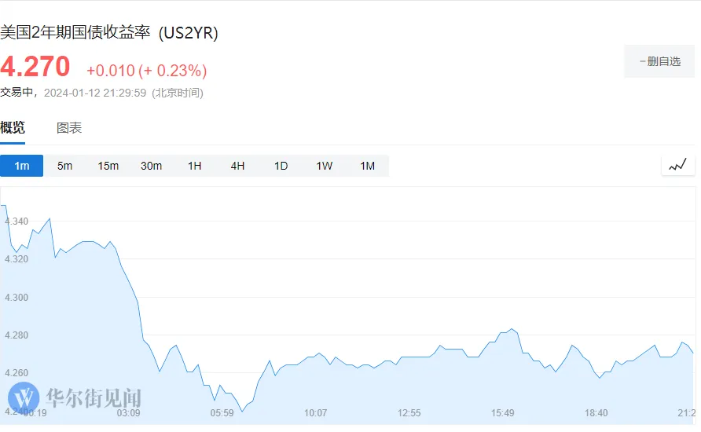Choose the 1H interval
Viewport: 701px width, 432px height.
click(x=194, y=166)
